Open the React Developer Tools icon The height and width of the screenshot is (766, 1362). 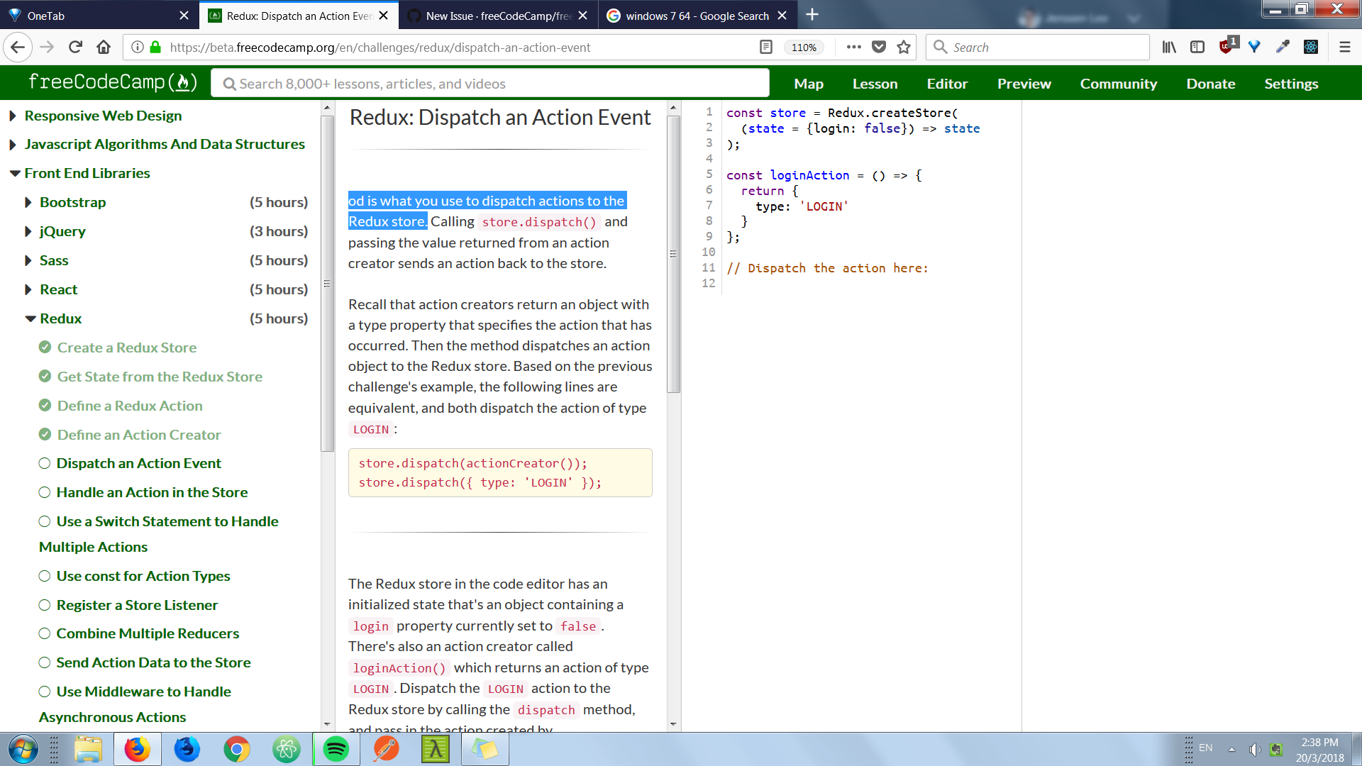coord(1312,47)
